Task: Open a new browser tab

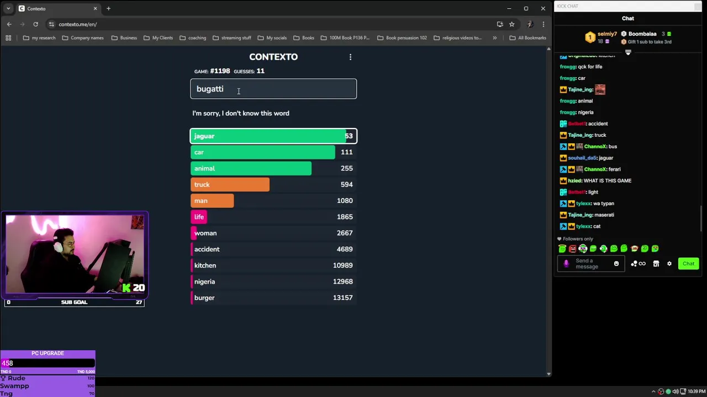Action: pyautogui.click(x=108, y=8)
